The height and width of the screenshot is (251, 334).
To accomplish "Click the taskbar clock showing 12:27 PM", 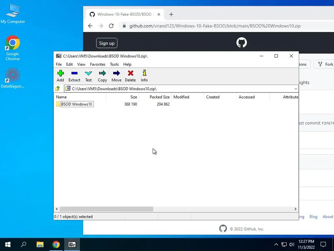I will click(306, 244).
